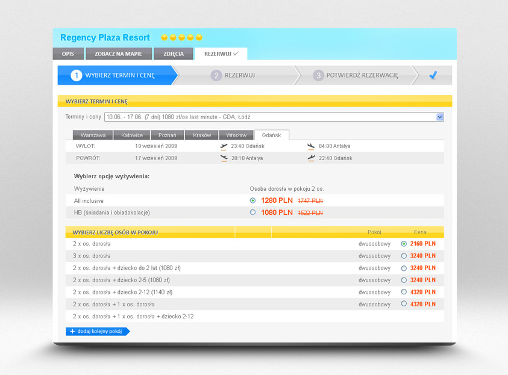Select the HB 1080 PLN meal option
The height and width of the screenshot is (375, 508).
(x=252, y=212)
